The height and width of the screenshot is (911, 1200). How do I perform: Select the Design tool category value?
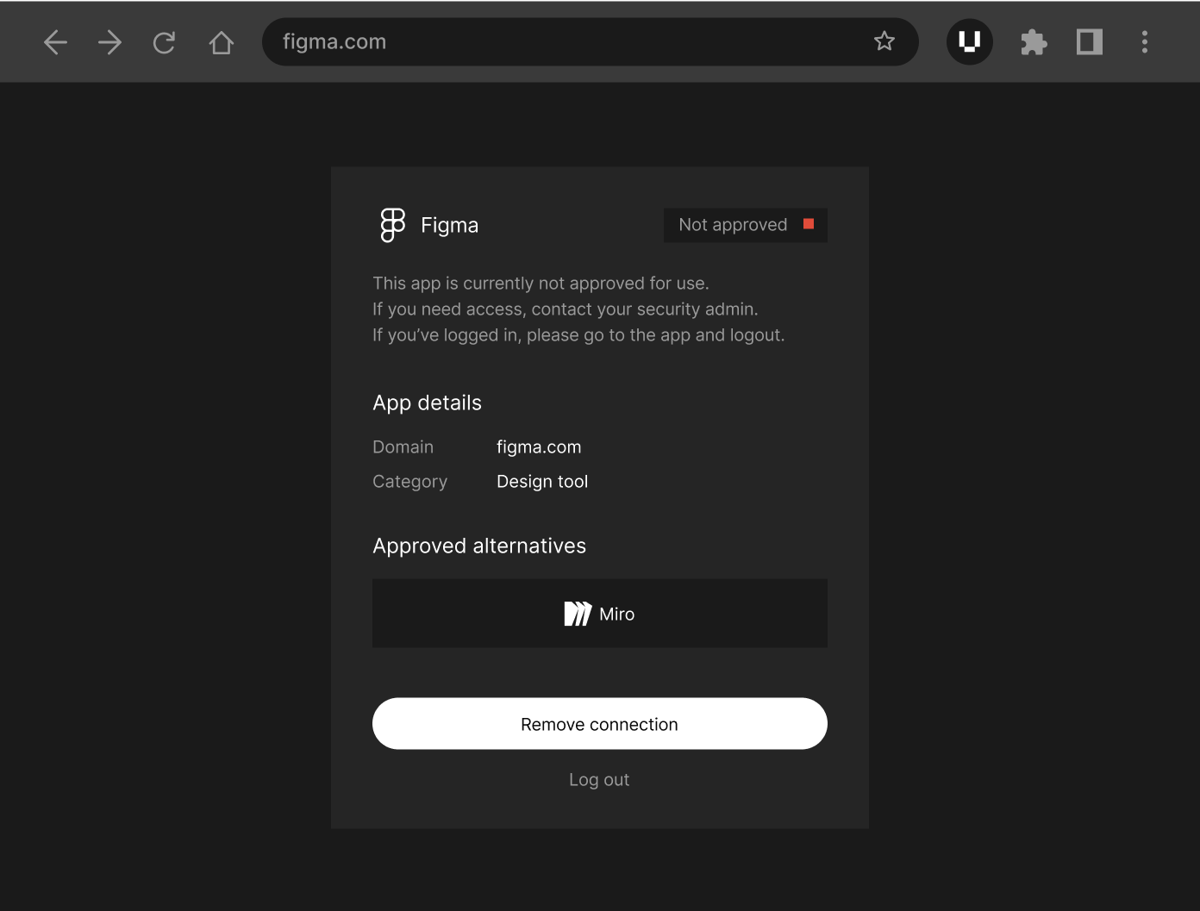542,482
